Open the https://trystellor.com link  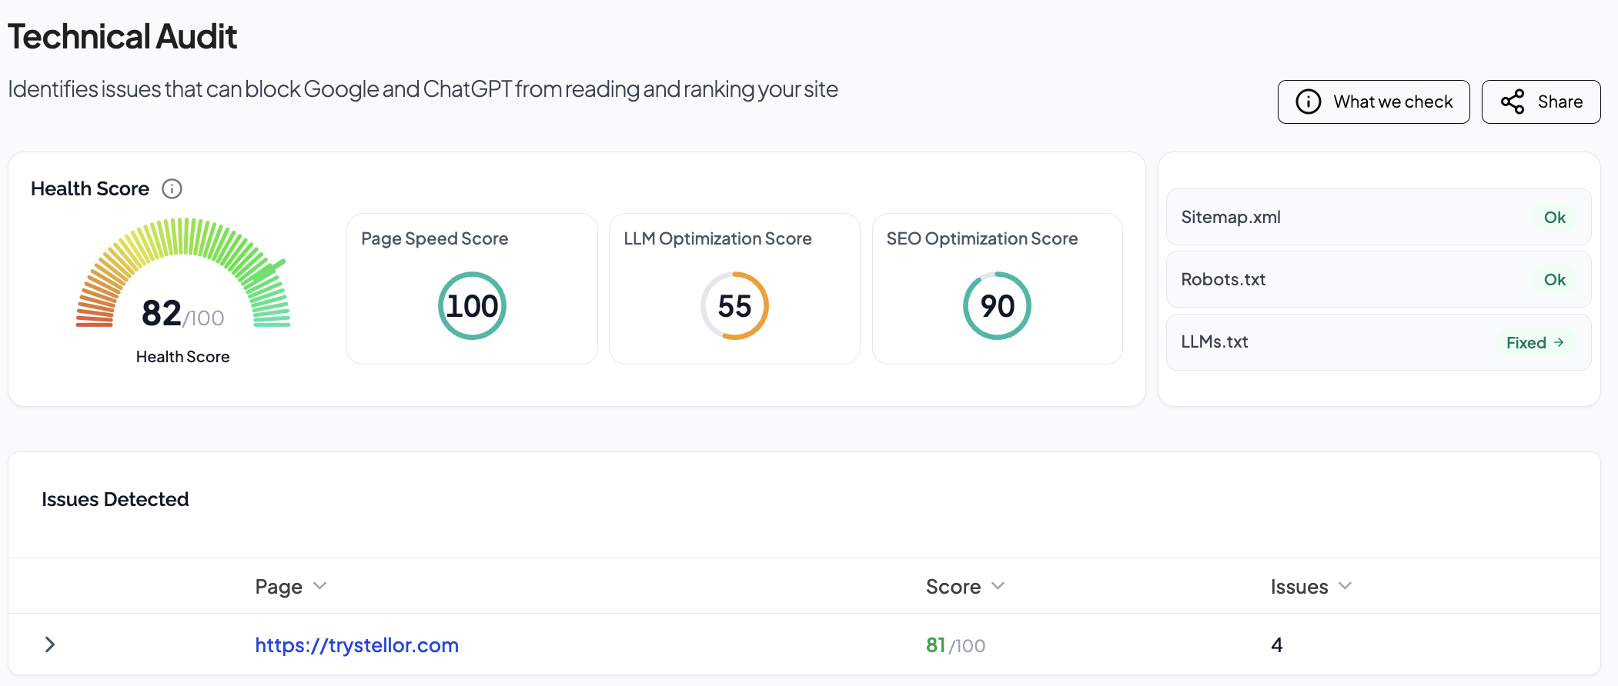tap(356, 644)
